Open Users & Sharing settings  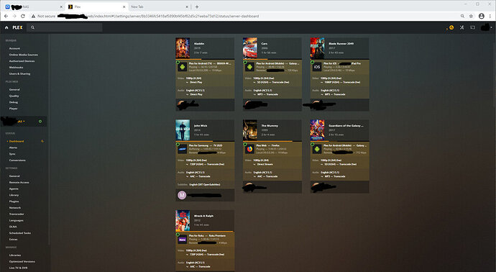coord(19,74)
